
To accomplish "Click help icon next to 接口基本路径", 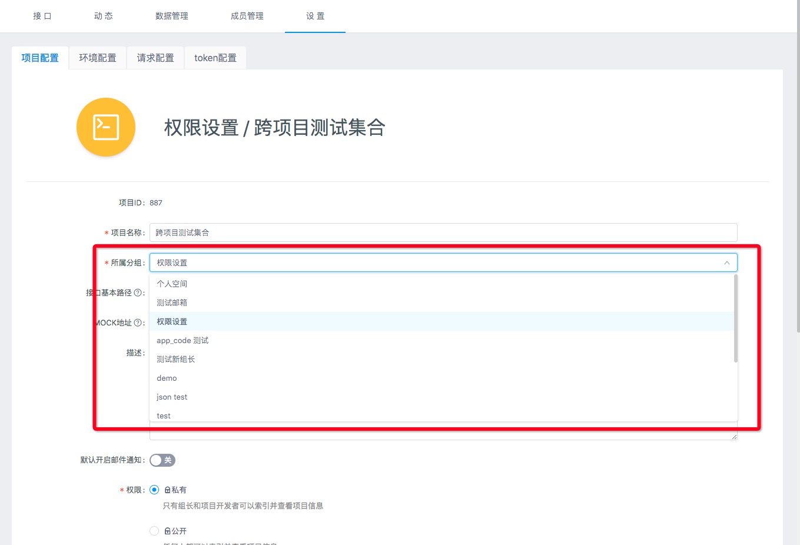I will tap(138, 293).
